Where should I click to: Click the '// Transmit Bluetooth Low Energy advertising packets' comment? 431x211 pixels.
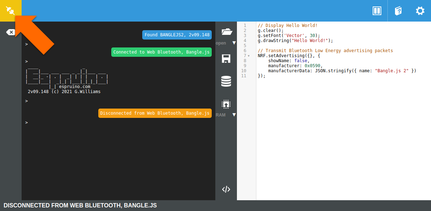tap(326, 51)
